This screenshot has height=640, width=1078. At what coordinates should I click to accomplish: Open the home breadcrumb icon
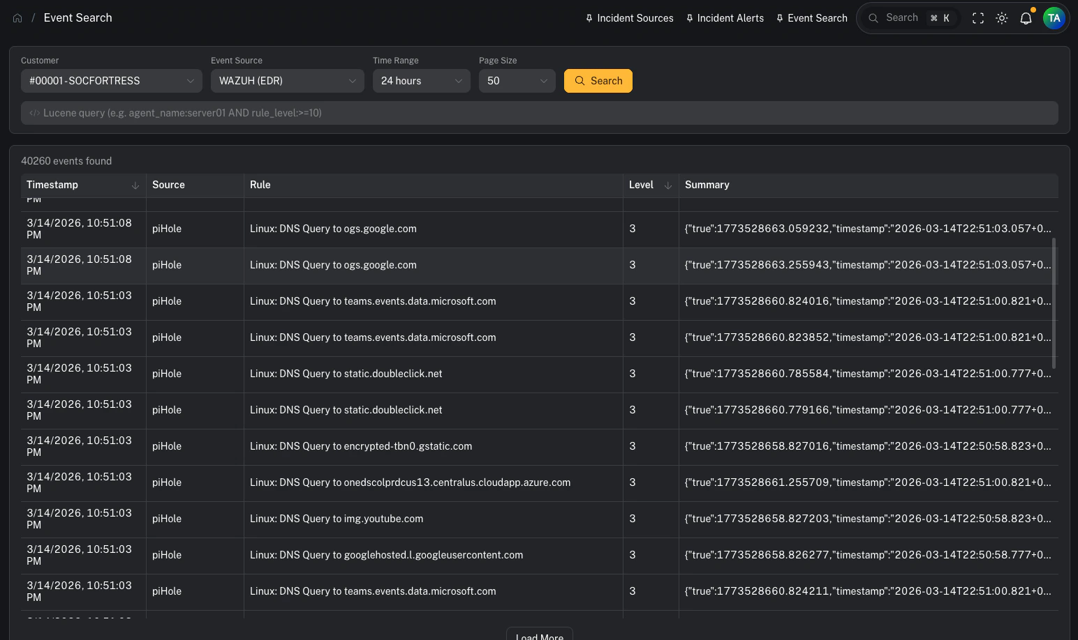coord(17,17)
